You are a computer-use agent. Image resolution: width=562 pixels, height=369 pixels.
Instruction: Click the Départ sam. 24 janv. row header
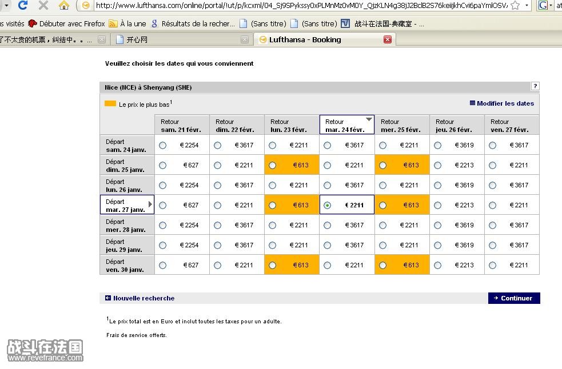click(x=127, y=146)
